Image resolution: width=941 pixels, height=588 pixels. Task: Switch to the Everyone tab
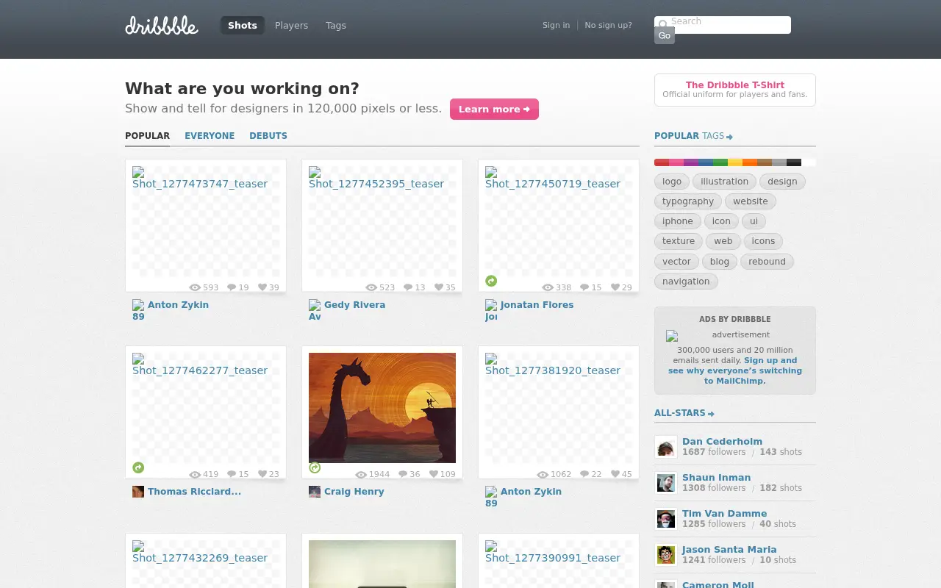pos(210,136)
